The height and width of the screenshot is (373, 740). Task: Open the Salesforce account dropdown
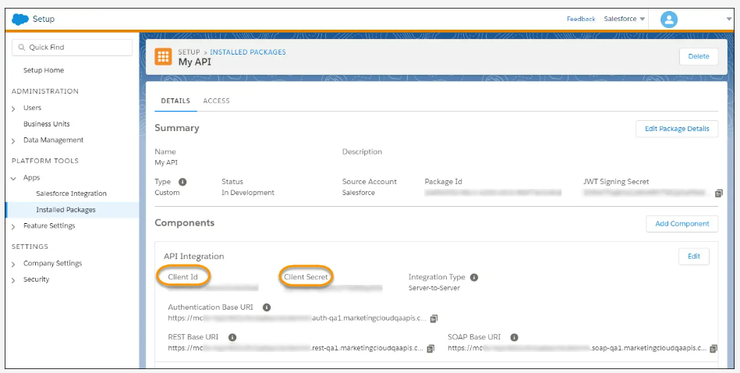click(625, 19)
